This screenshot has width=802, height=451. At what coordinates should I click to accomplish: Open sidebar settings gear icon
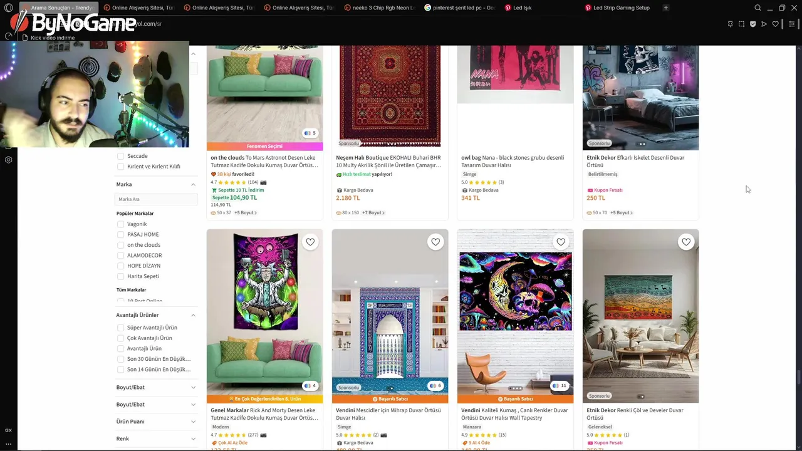[9, 160]
